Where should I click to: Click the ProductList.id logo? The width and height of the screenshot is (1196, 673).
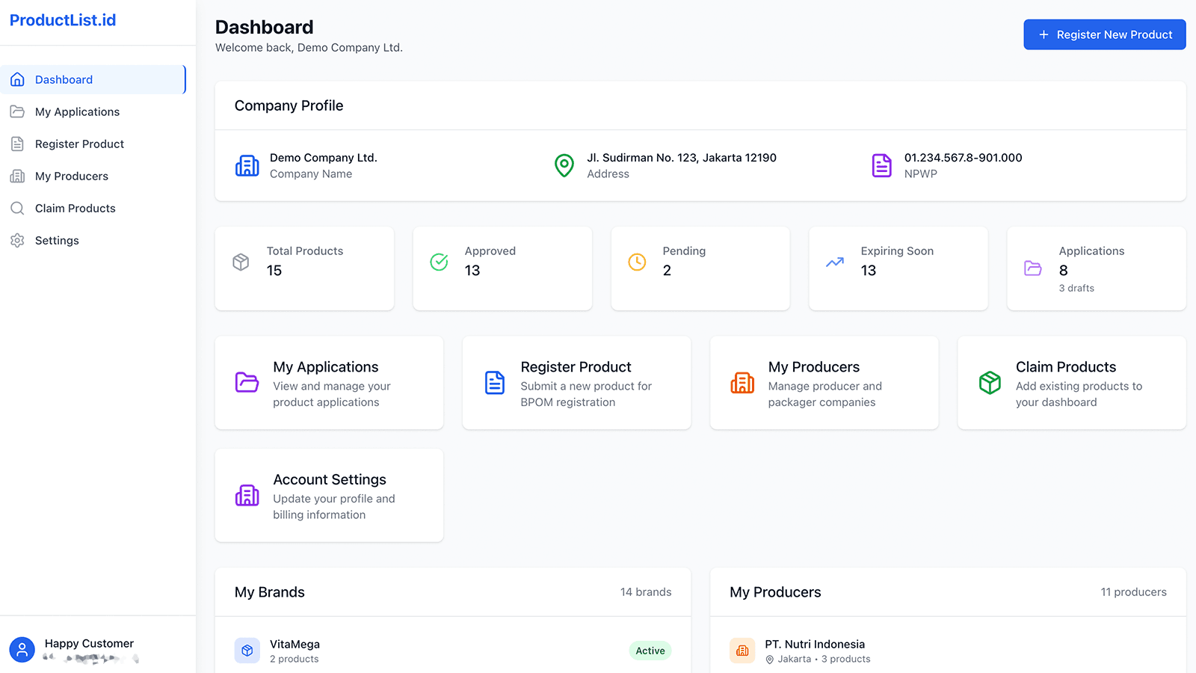pos(63,19)
